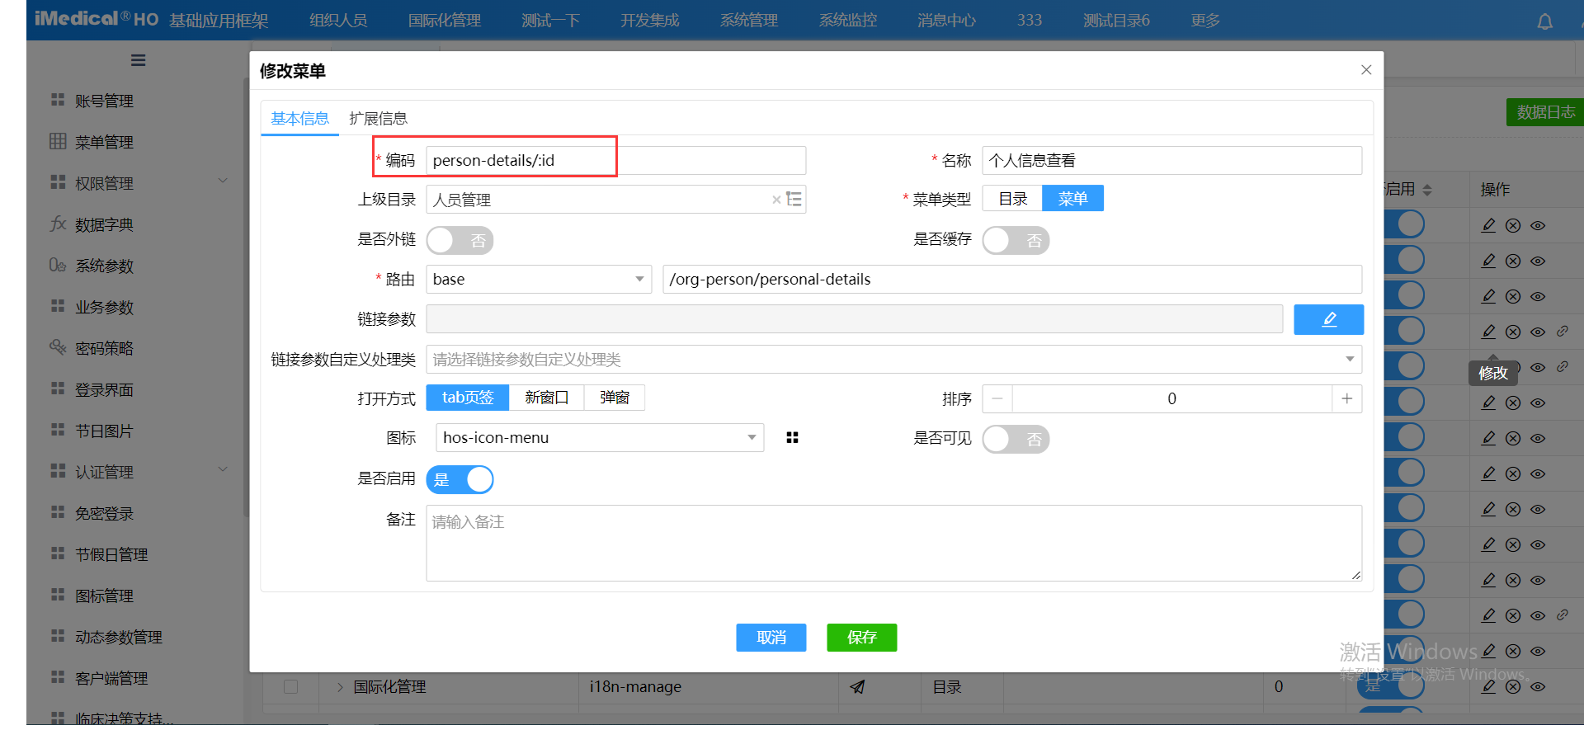Viewport: 1584px width, 730px height.
Task: Click the tree selector icon in 上级目录 field
Action: tap(794, 200)
